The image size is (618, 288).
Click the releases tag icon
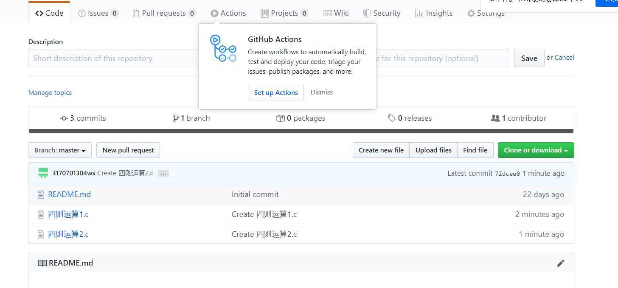click(x=392, y=118)
